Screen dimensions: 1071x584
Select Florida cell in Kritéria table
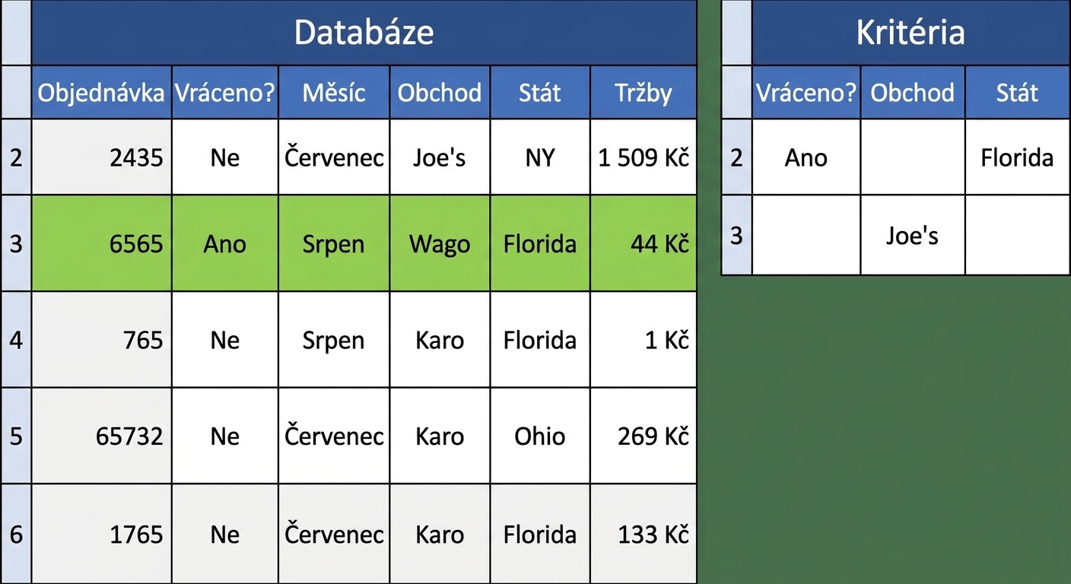tap(1018, 157)
